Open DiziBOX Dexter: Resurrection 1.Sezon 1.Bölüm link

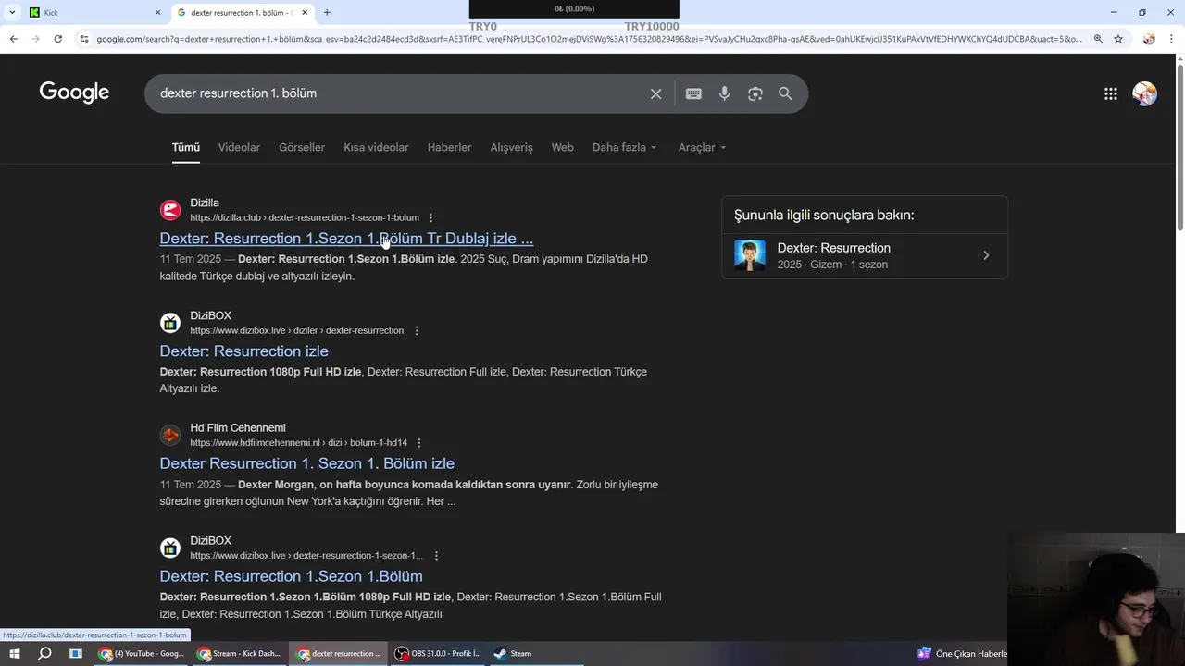pos(291,576)
